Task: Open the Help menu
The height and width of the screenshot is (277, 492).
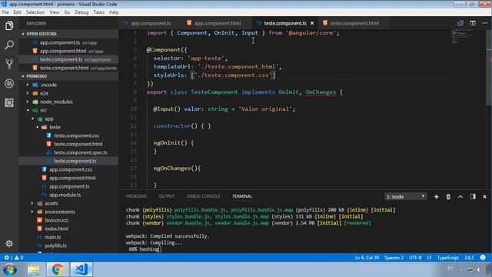Action: (x=114, y=12)
